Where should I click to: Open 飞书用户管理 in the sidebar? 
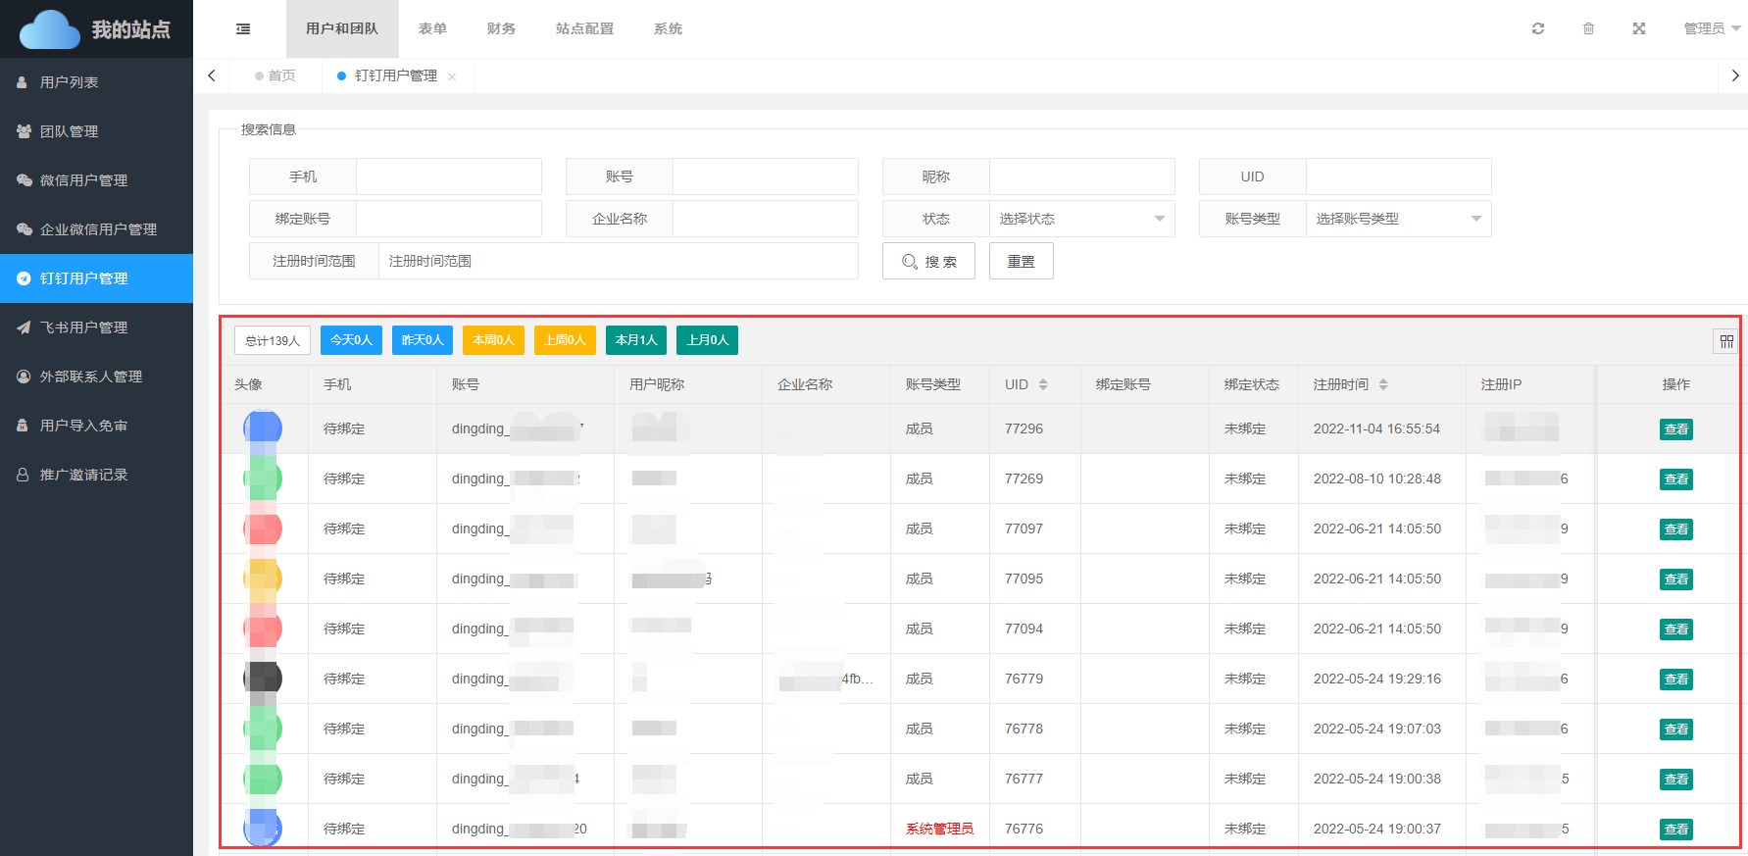[x=84, y=327]
